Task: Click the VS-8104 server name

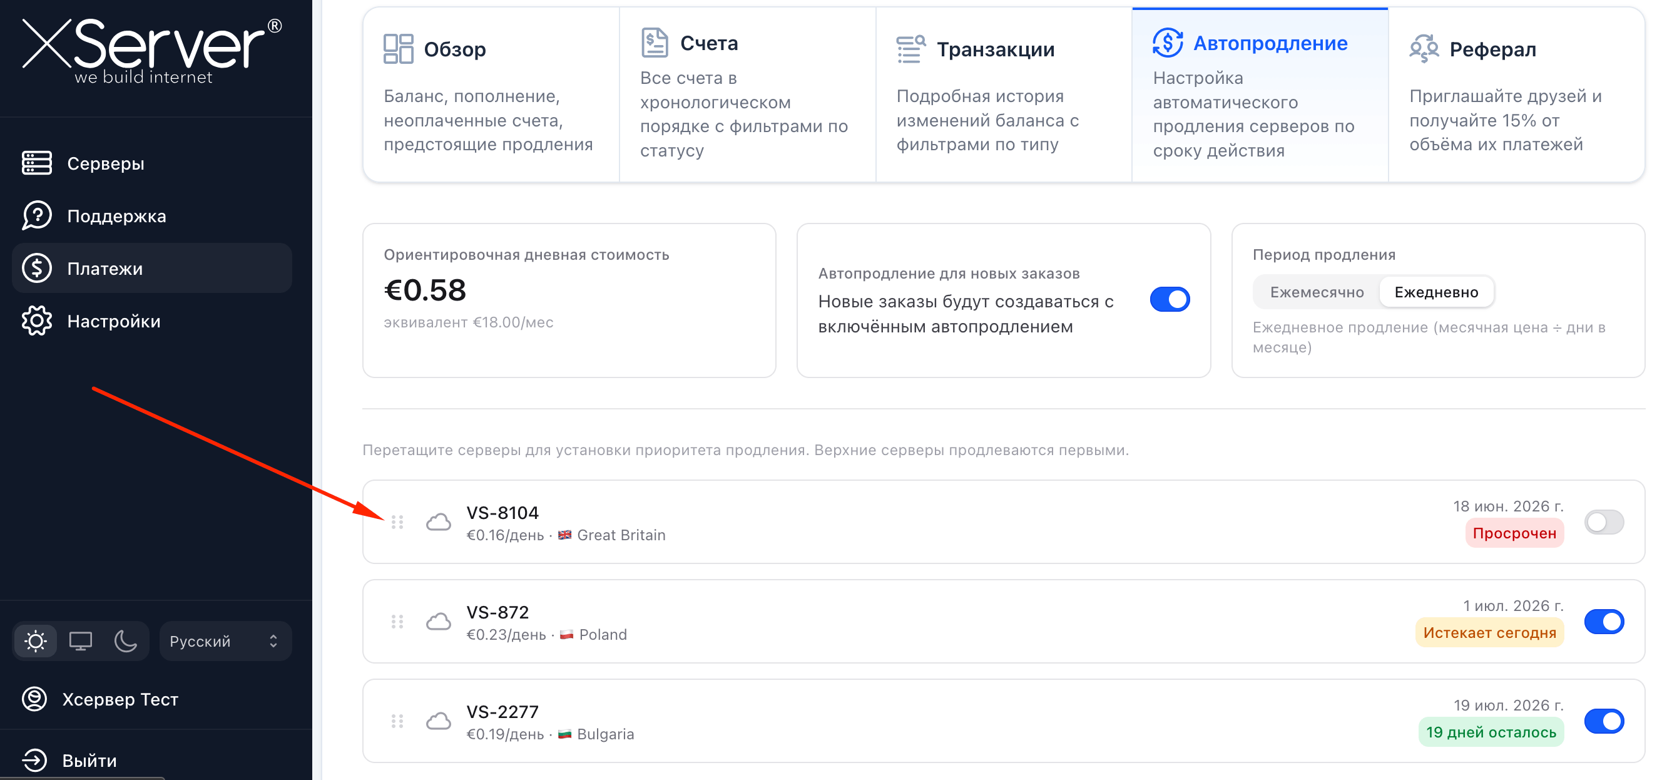Action: (x=502, y=513)
